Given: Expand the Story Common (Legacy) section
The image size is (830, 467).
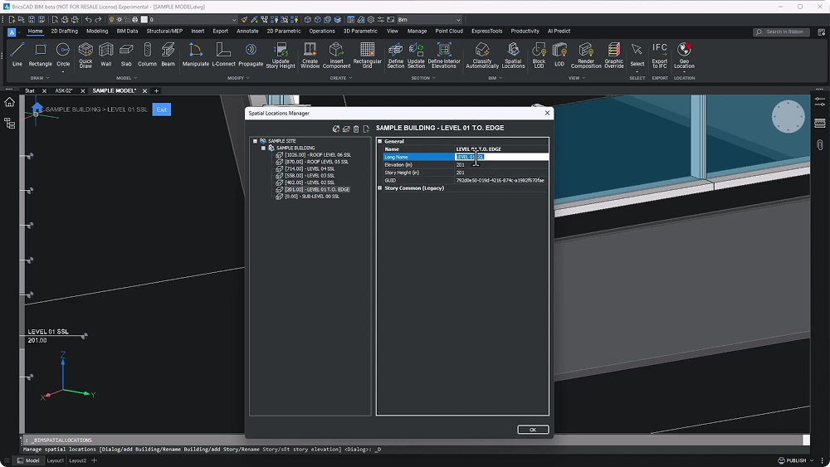Looking at the screenshot, I should (380, 188).
